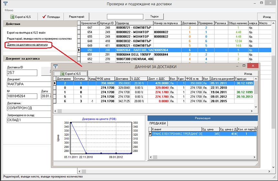Screen dimensions: 278x181
Task: Select row 651 90006844 DELL 1905FP
Action: click(x=175, y=55)
